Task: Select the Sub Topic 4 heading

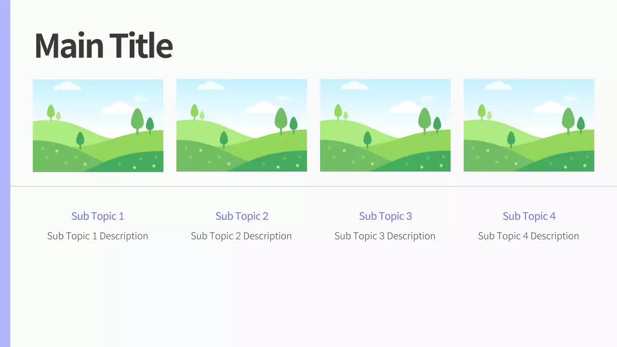Action: click(x=529, y=216)
